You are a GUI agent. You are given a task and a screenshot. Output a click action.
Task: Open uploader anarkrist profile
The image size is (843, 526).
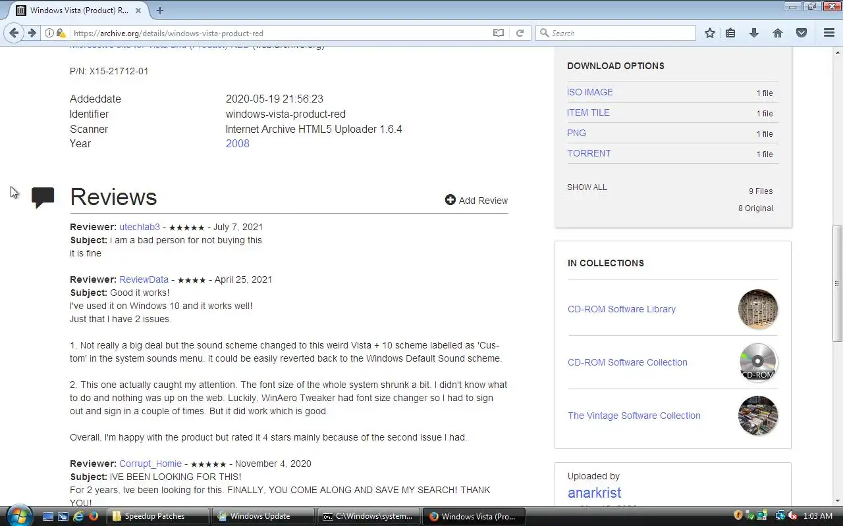click(x=594, y=492)
